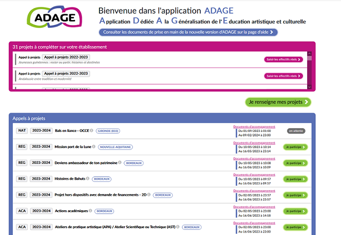The height and width of the screenshot is (235, 341).
Task: Select project title Mission port de la Lune
Action: pyautogui.click(x=73, y=147)
